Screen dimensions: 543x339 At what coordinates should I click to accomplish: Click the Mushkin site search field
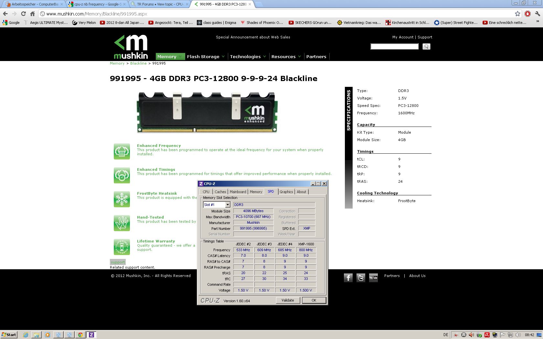[394, 46]
